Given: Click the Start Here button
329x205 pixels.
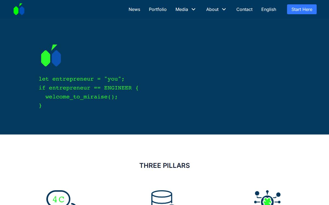Looking at the screenshot, I should [x=302, y=9].
